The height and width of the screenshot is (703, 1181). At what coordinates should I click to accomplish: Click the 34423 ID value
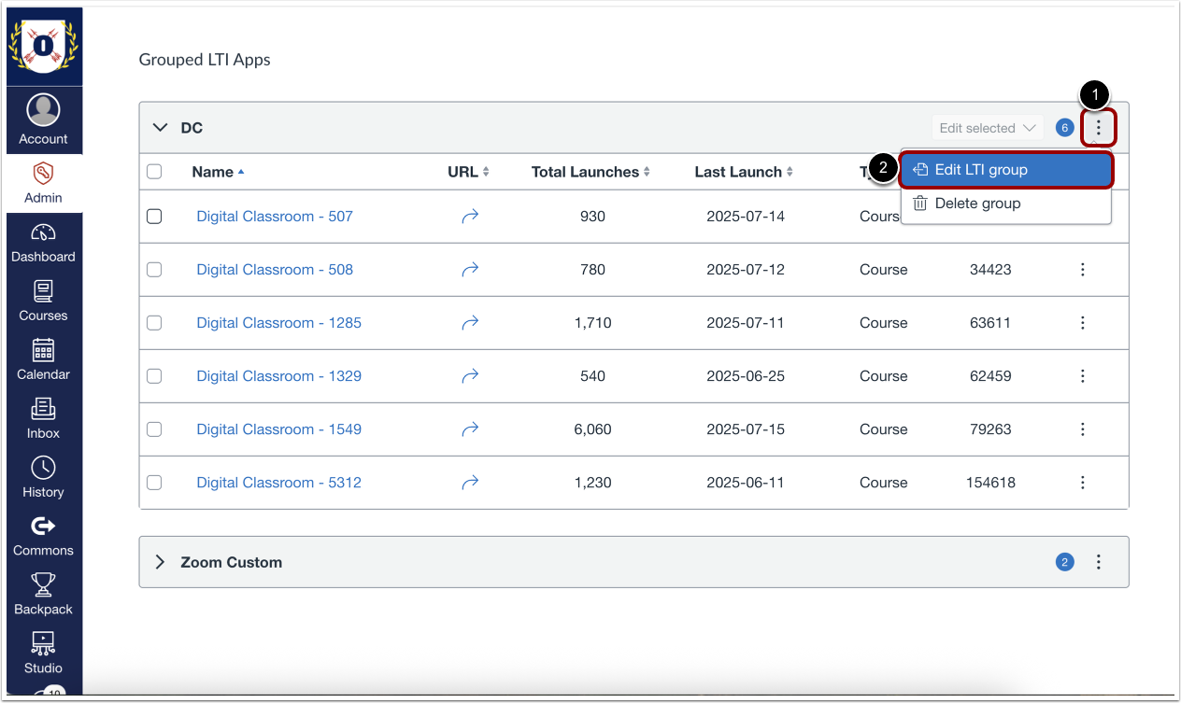990,270
